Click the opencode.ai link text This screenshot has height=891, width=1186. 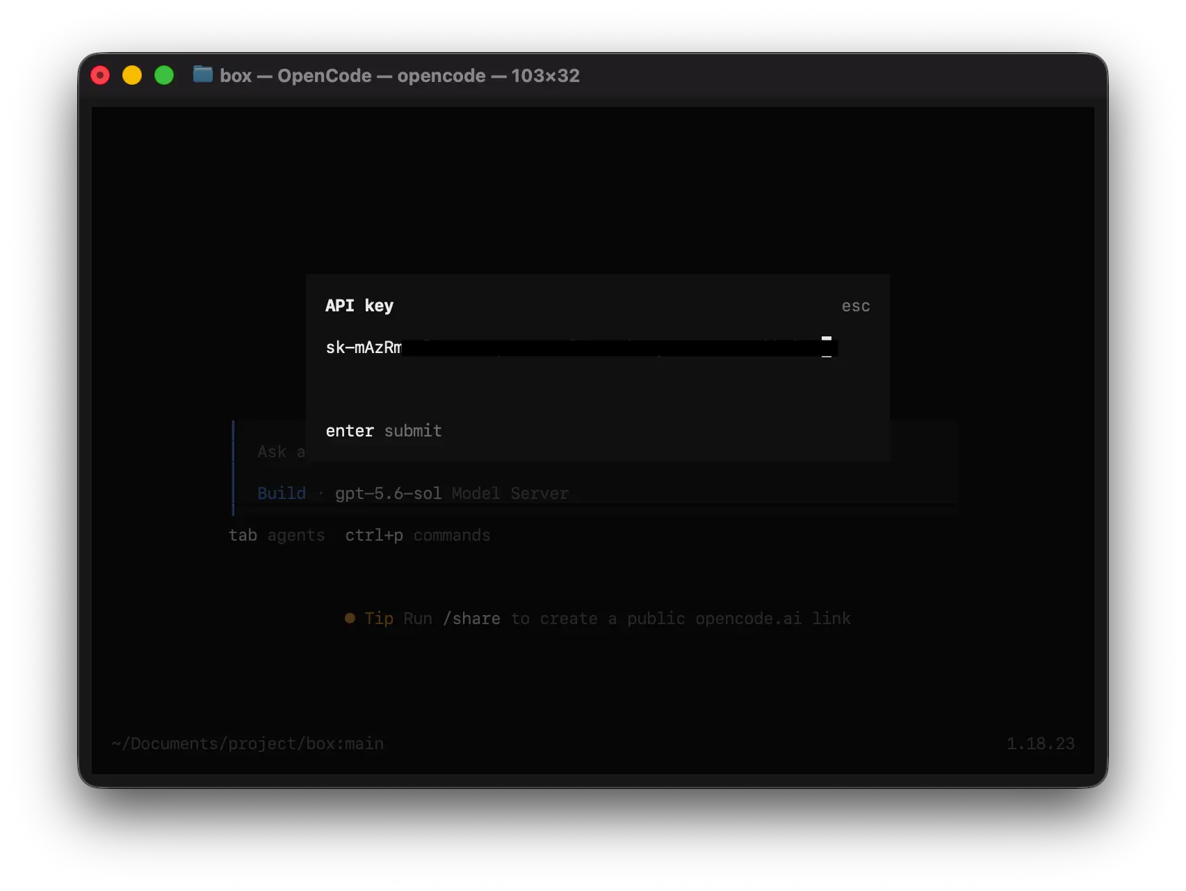pos(748,619)
